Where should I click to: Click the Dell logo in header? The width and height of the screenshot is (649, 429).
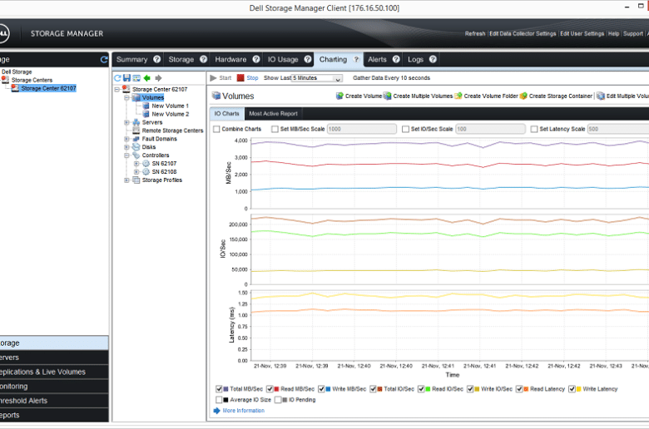(3, 33)
